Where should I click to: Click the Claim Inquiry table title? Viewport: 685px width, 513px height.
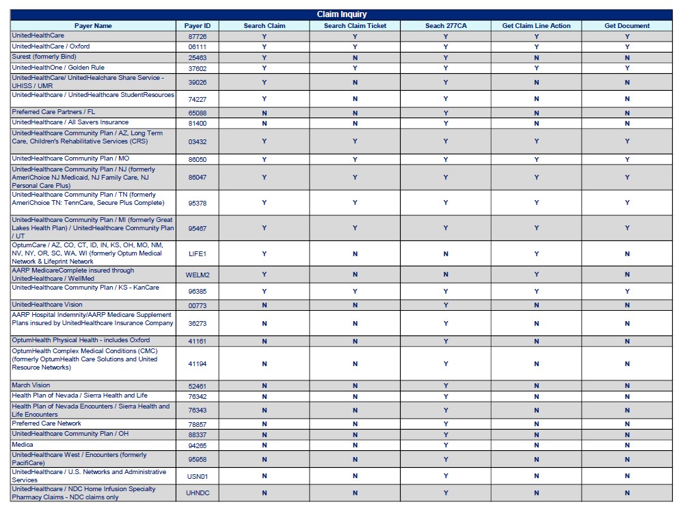[x=342, y=14]
